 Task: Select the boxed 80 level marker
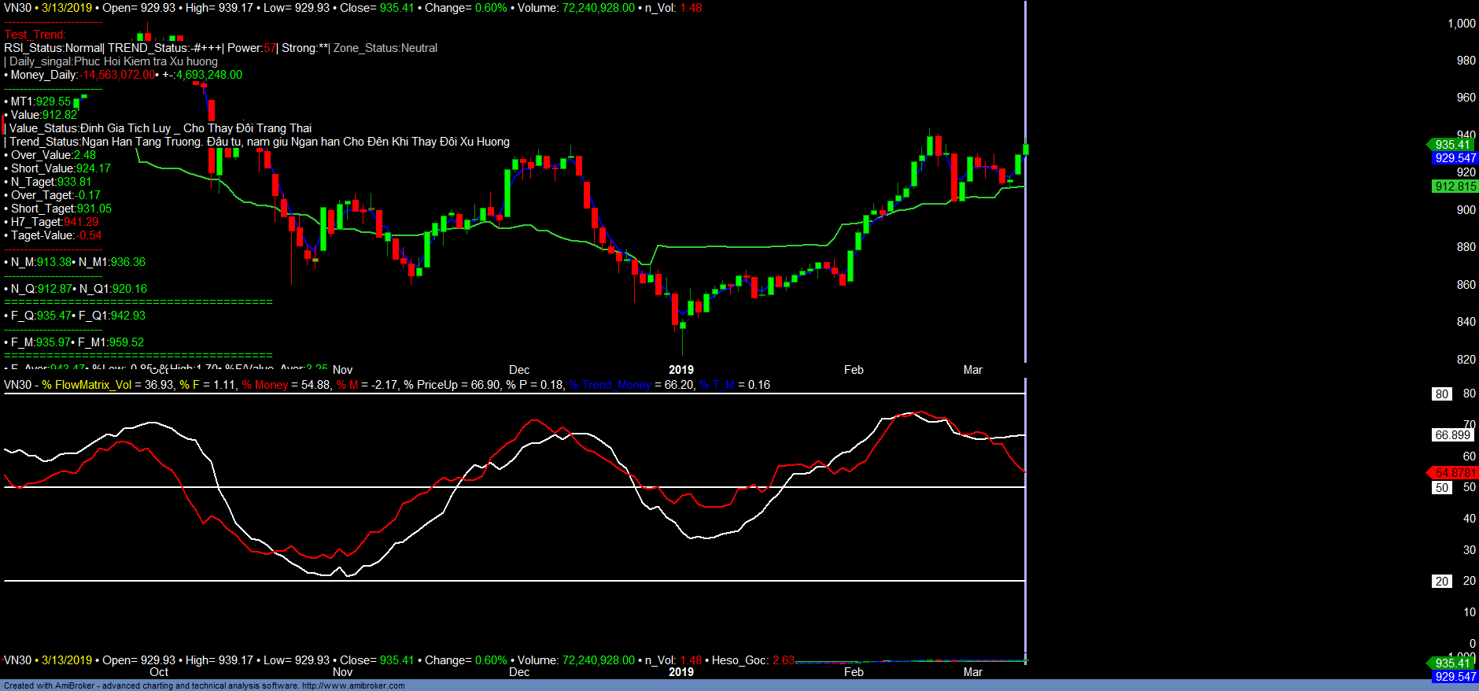coord(1441,394)
